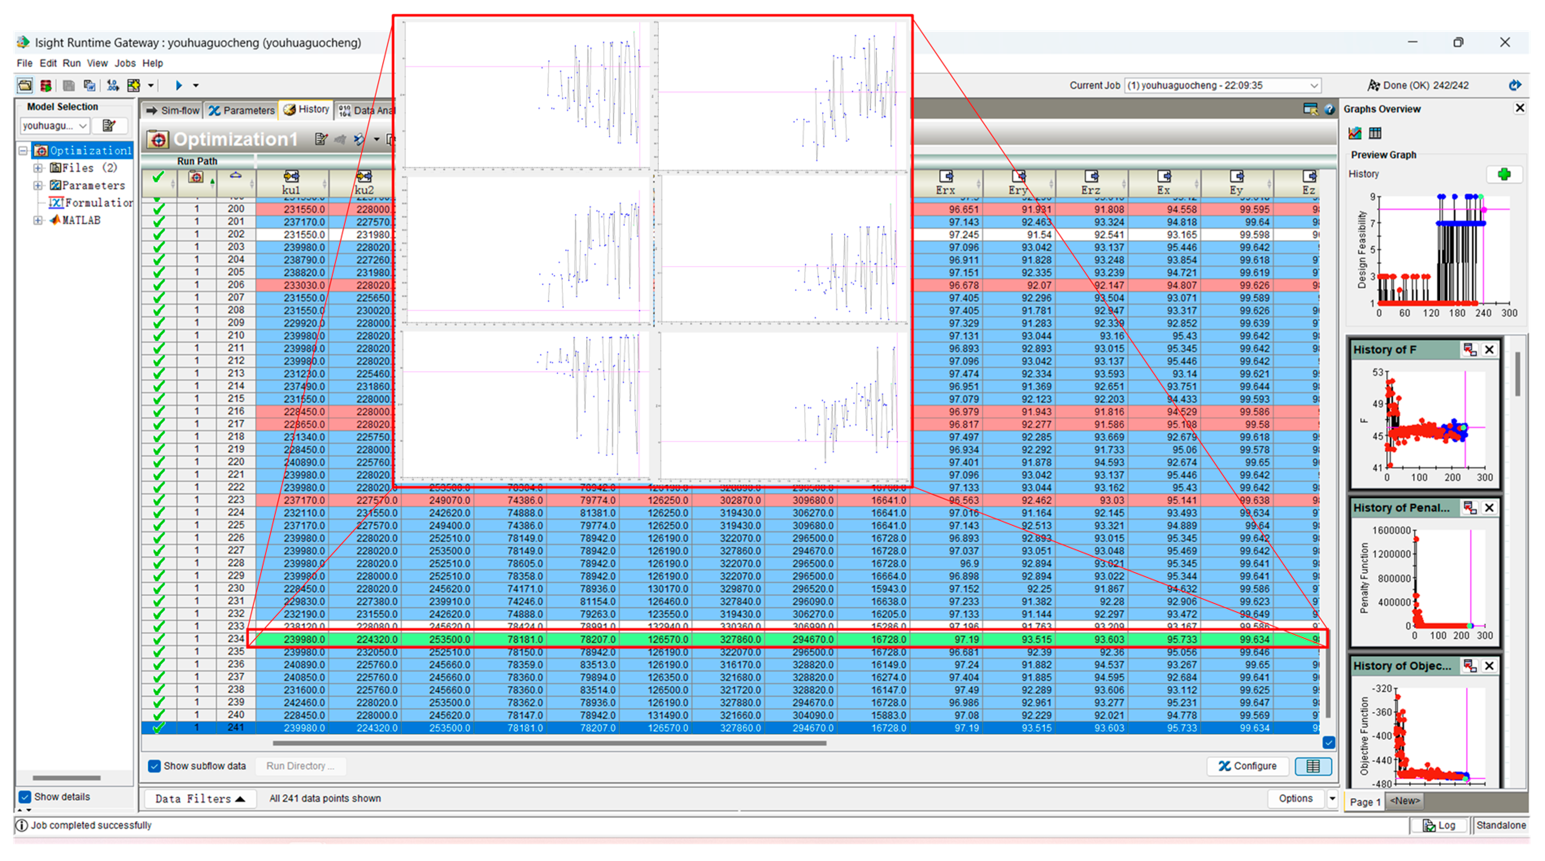Viewport: 1545px width, 861px height.
Task: Select the highlighted bottom row 241 in table
Action: pos(731,728)
